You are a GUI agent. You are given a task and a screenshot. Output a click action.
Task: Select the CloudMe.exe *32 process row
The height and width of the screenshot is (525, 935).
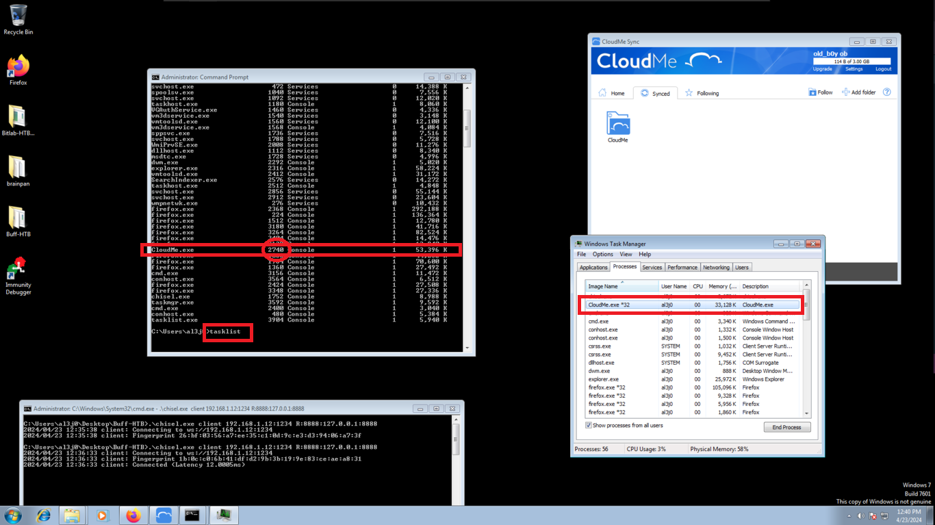693,305
